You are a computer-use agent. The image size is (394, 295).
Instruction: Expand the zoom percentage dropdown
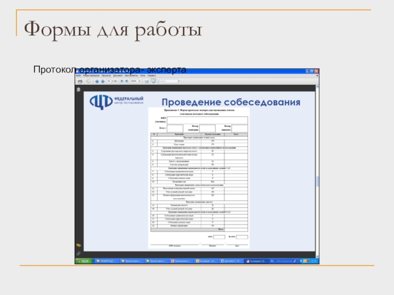tap(139, 81)
